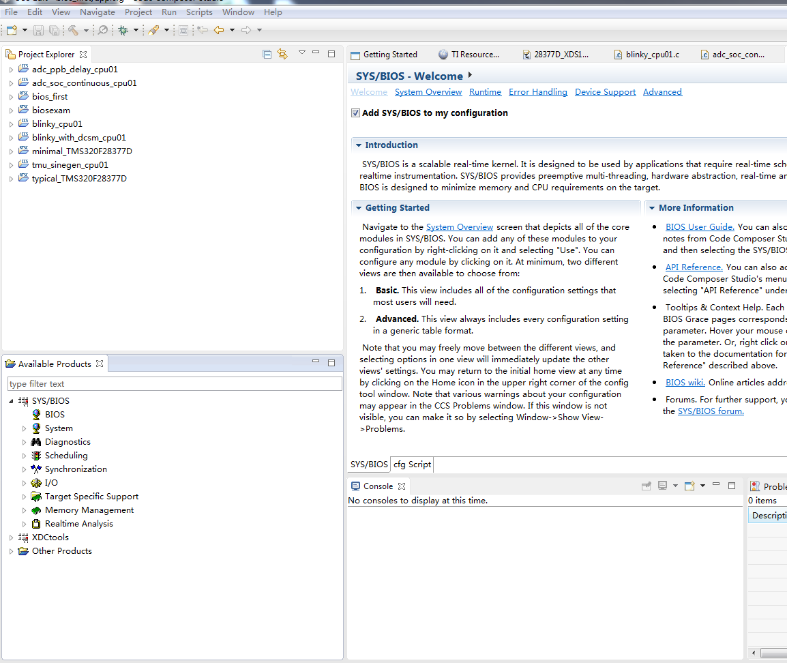The height and width of the screenshot is (663, 787).
Task: Select the Target Specific Support icon
Action: coord(36,497)
